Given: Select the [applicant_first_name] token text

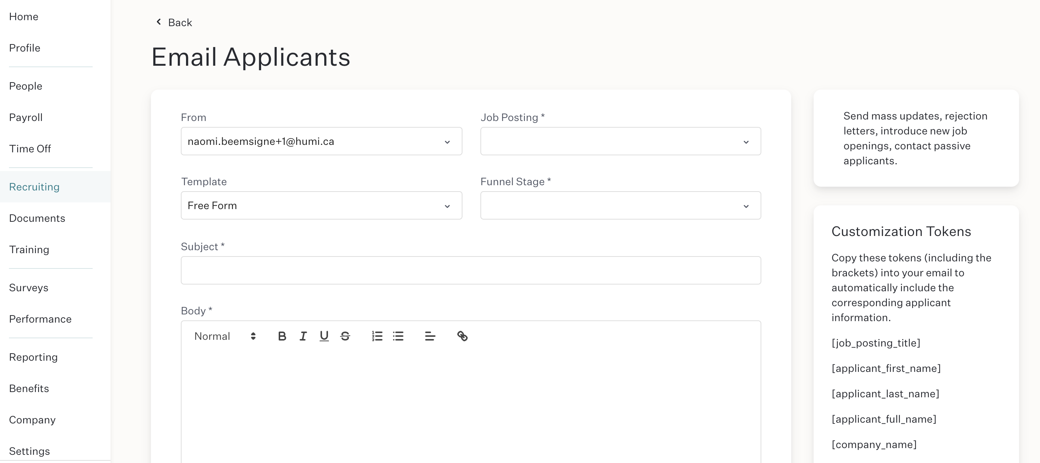Looking at the screenshot, I should coord(886,369).
